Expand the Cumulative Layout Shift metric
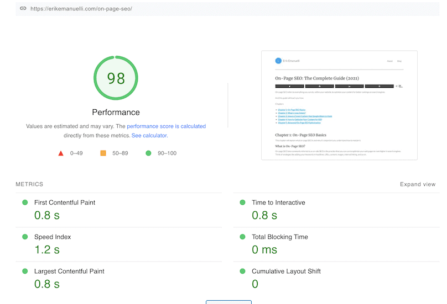447x304 pixels. pyautogui.click(x=336, y=279)
